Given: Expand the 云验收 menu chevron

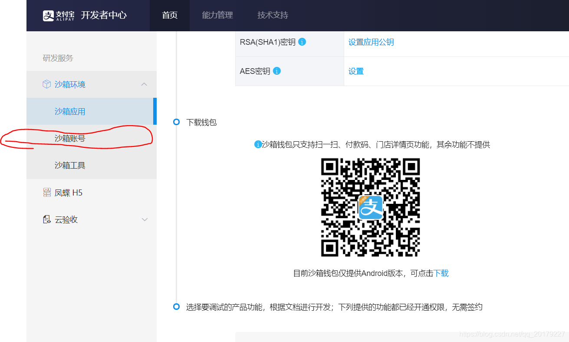Looking at the screenshot, I should tap(145, 219).
